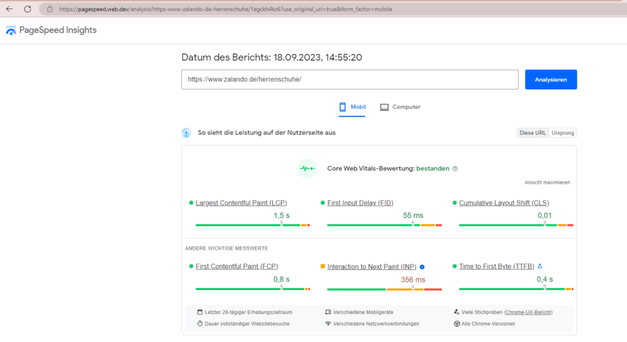This screenshot has width=627, height=342.
Task: Click the calendar icon for 28-tägiger Erhebungszeitraum
Action: tap(200, 312)
